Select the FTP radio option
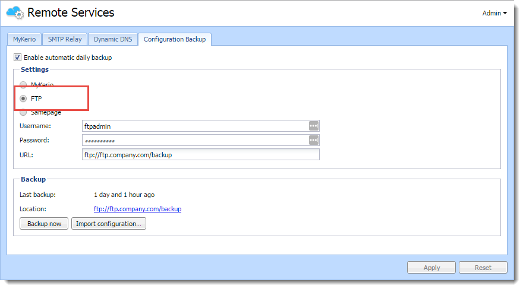 coord(23,99)
